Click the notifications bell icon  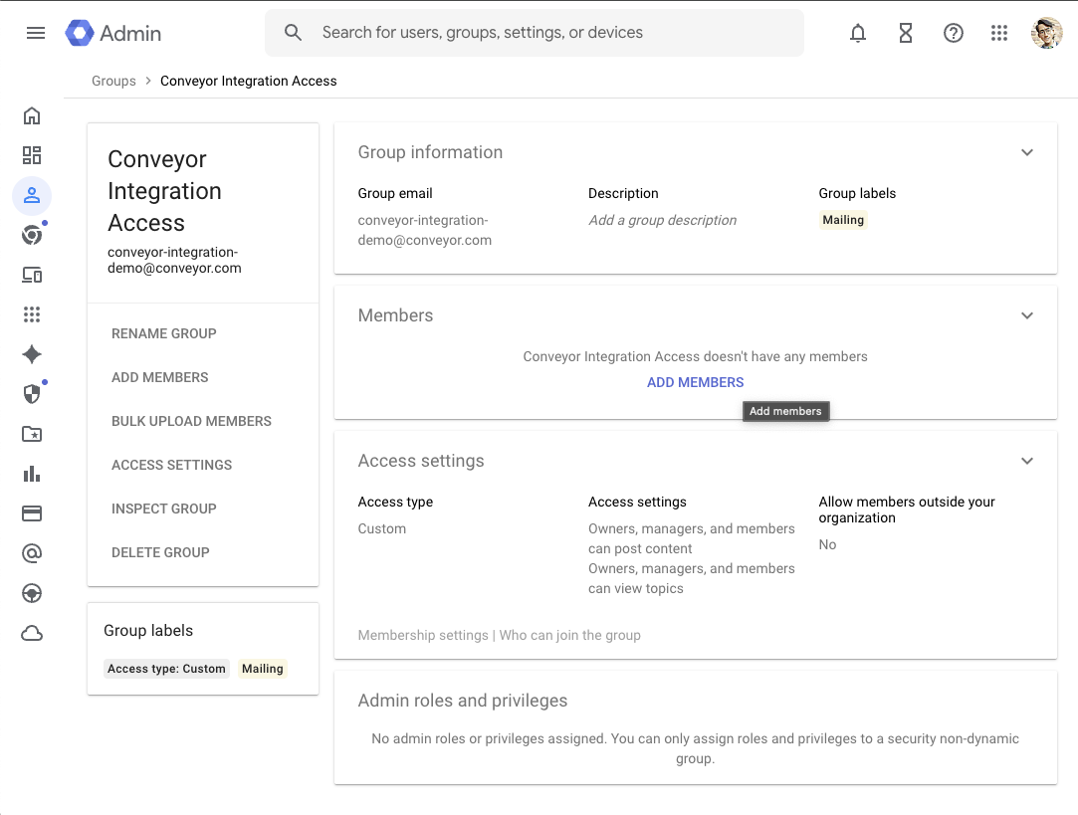click(858, 33)
